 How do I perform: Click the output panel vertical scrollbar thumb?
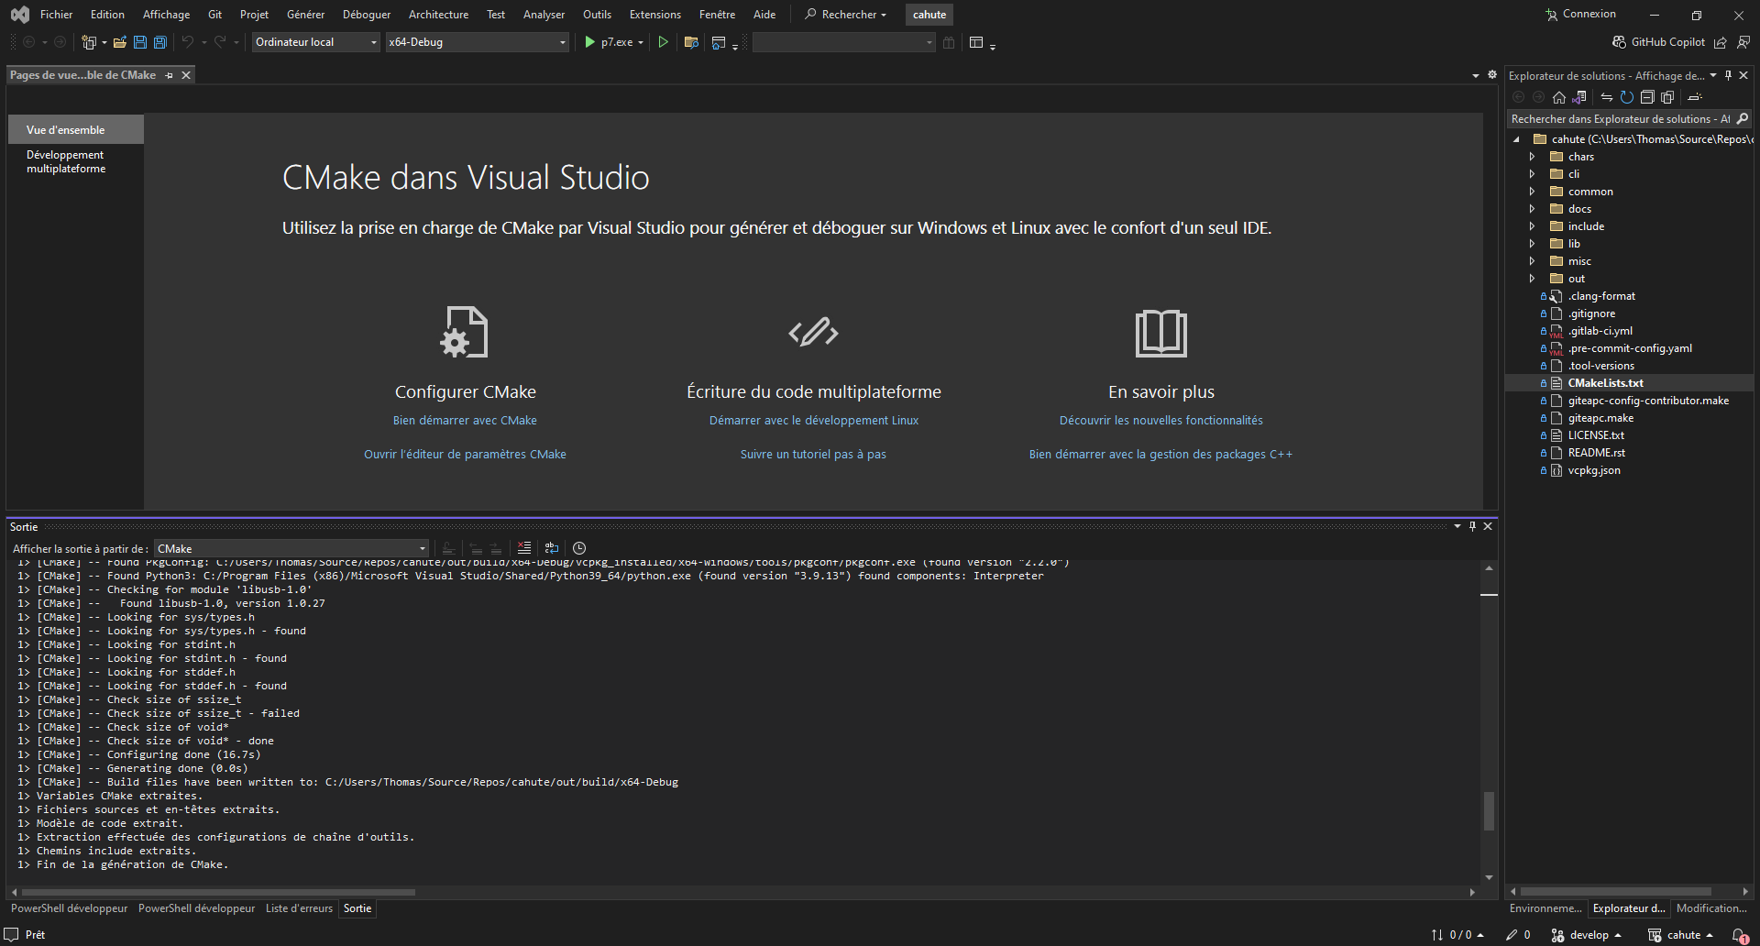point(1489,810)
